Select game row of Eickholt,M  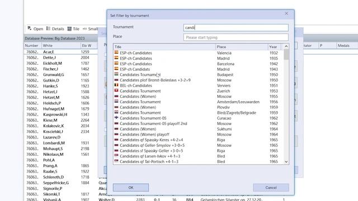pos(61,63)
